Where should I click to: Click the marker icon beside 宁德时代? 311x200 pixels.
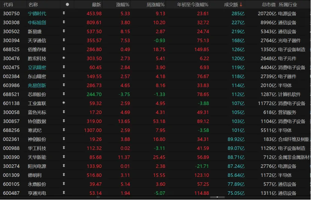click(64, 13)
